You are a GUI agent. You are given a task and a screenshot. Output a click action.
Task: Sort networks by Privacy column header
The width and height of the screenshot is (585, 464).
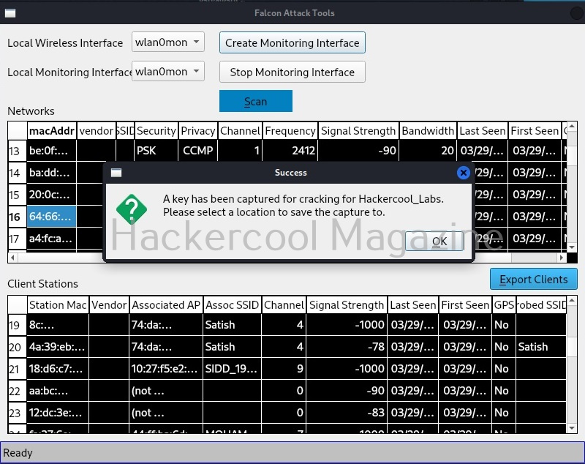pyautogui.click(x=198, y=131)
